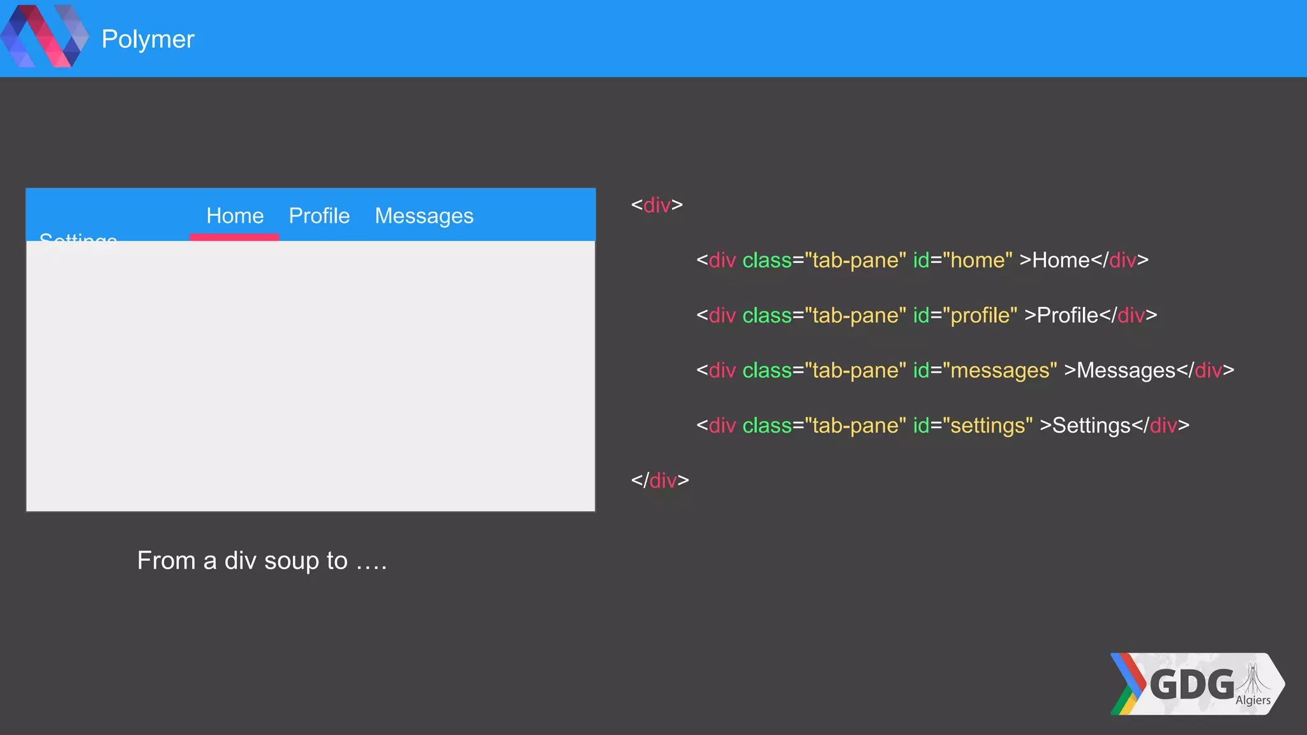Click the id="home" attribute text
The height and width of the screenshot is (735, 1307).
tap(962, 260)
